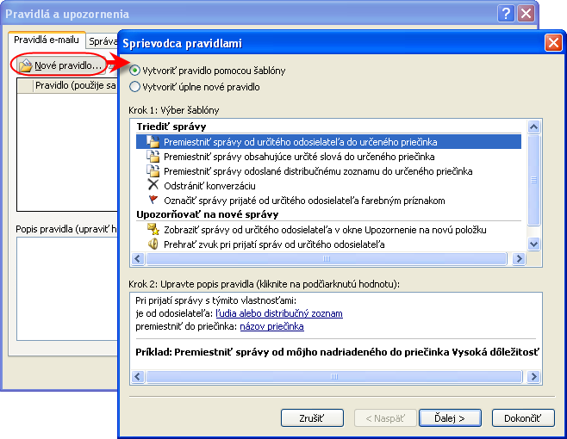Click the red flag icon for marking messages

point(153,200)
